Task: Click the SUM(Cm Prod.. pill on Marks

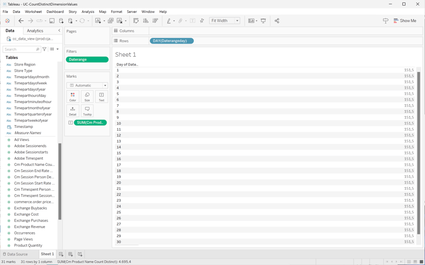Action: pyautogui.click(x=90, y=122)
